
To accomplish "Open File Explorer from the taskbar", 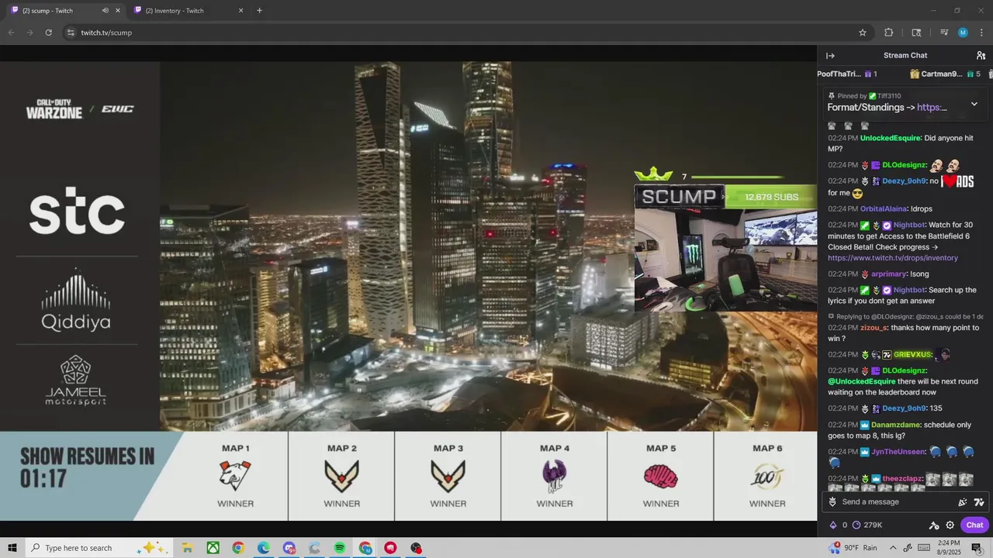I will pyautogui.click(x=187, y=548).
